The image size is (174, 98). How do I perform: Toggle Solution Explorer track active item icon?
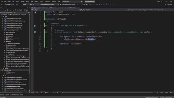(21, 10)
